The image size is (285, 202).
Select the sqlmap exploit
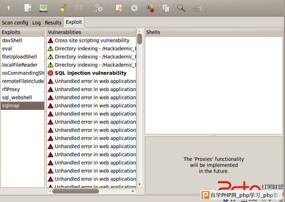(22, 106)
